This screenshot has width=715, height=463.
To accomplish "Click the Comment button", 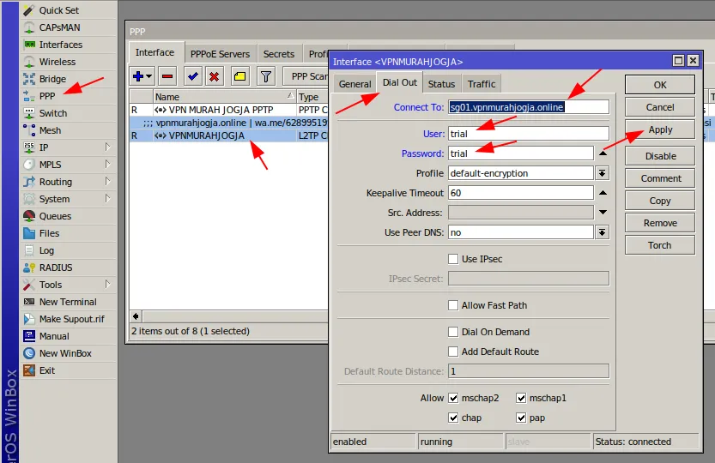I will click(x=660, y=178).
